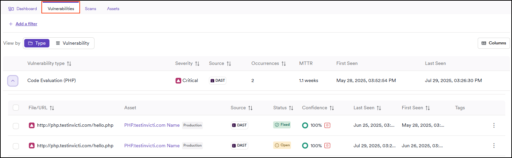Open more actions menu for Fixed row
The height and width of the screenshot is (158, 512).
click(494, 125)
